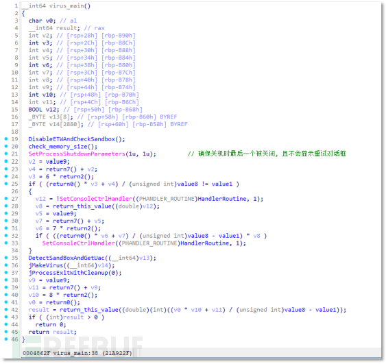386x364 pixels.
Task: Click '(int)result > 0' condition on line 43
Action: coord(71,317)
